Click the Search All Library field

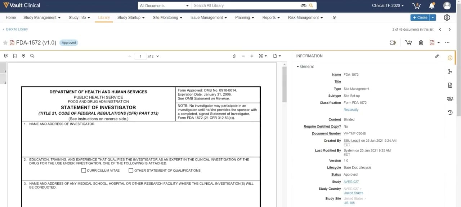point(246,5)
